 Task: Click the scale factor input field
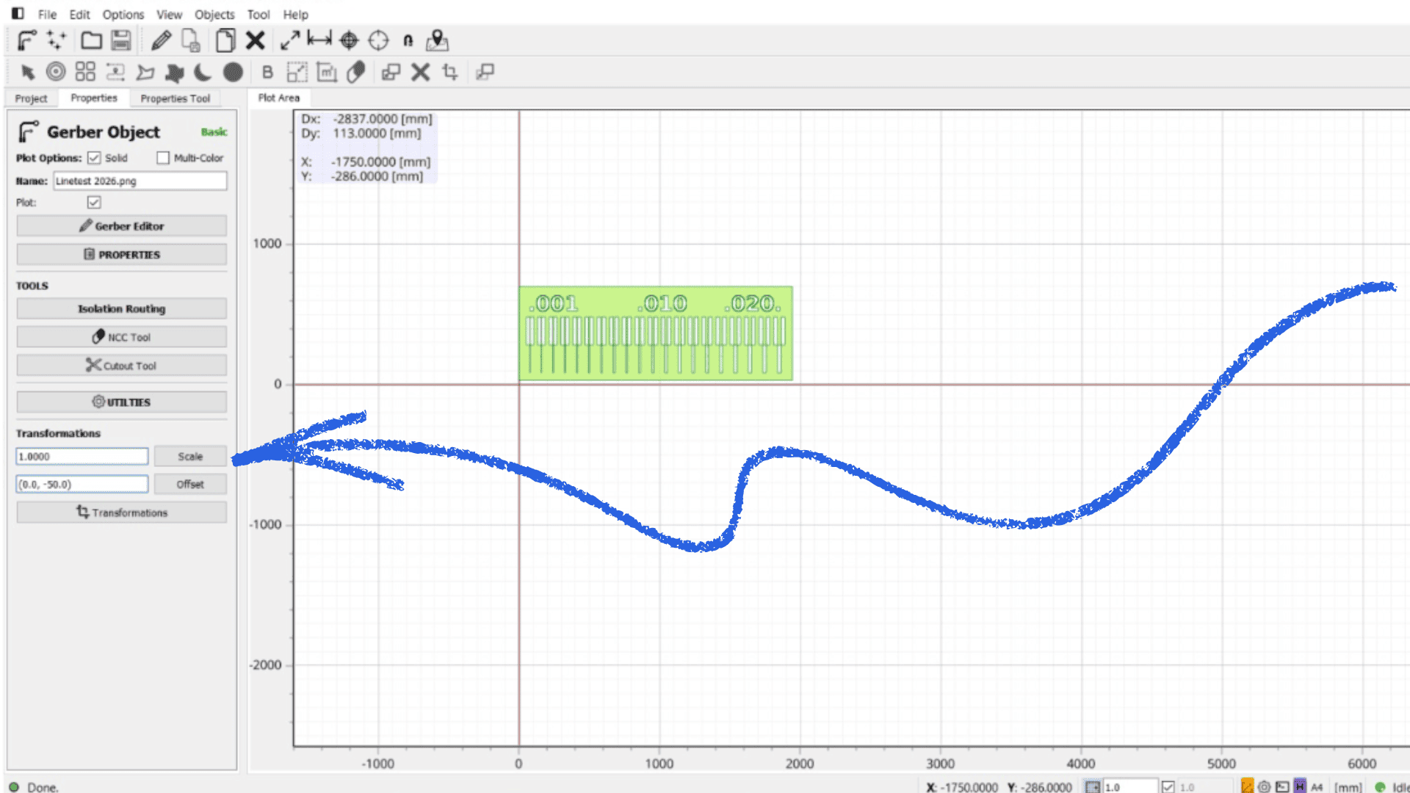click(x=82, y=456)
